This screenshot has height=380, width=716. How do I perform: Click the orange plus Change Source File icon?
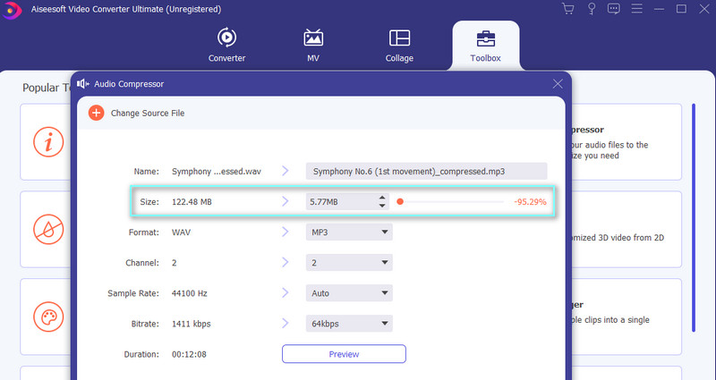pyautogui.click(x=96, y=114)
